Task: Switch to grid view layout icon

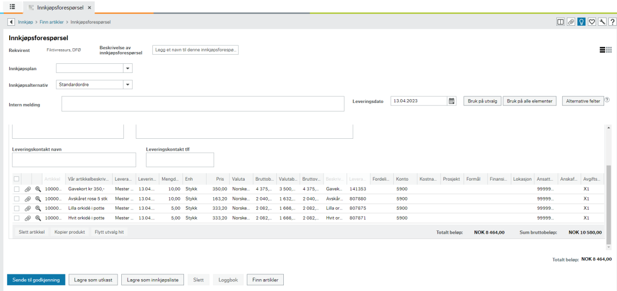Action: pos(609,50)
